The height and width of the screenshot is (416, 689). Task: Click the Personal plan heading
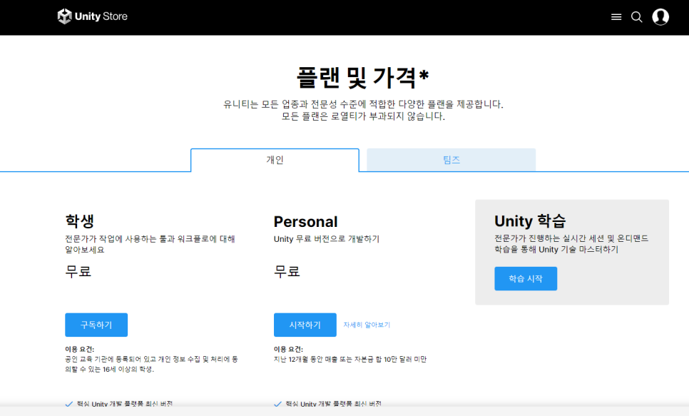coord(306,222)
